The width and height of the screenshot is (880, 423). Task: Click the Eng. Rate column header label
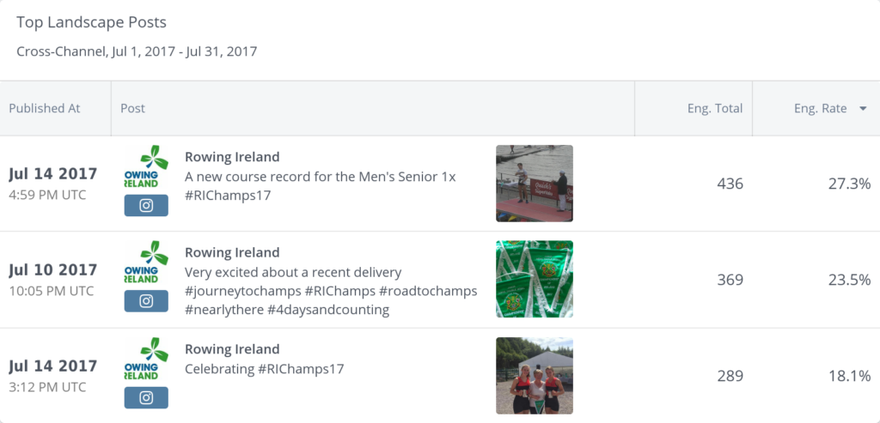(x=820, y=109)
